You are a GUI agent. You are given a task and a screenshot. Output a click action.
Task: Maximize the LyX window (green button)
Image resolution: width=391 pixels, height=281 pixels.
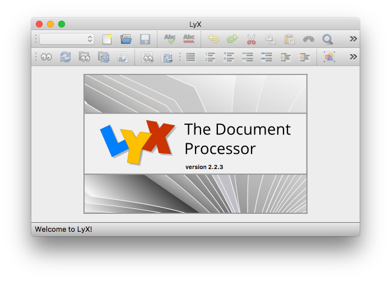pyautogui.click(x=62, y=24)
